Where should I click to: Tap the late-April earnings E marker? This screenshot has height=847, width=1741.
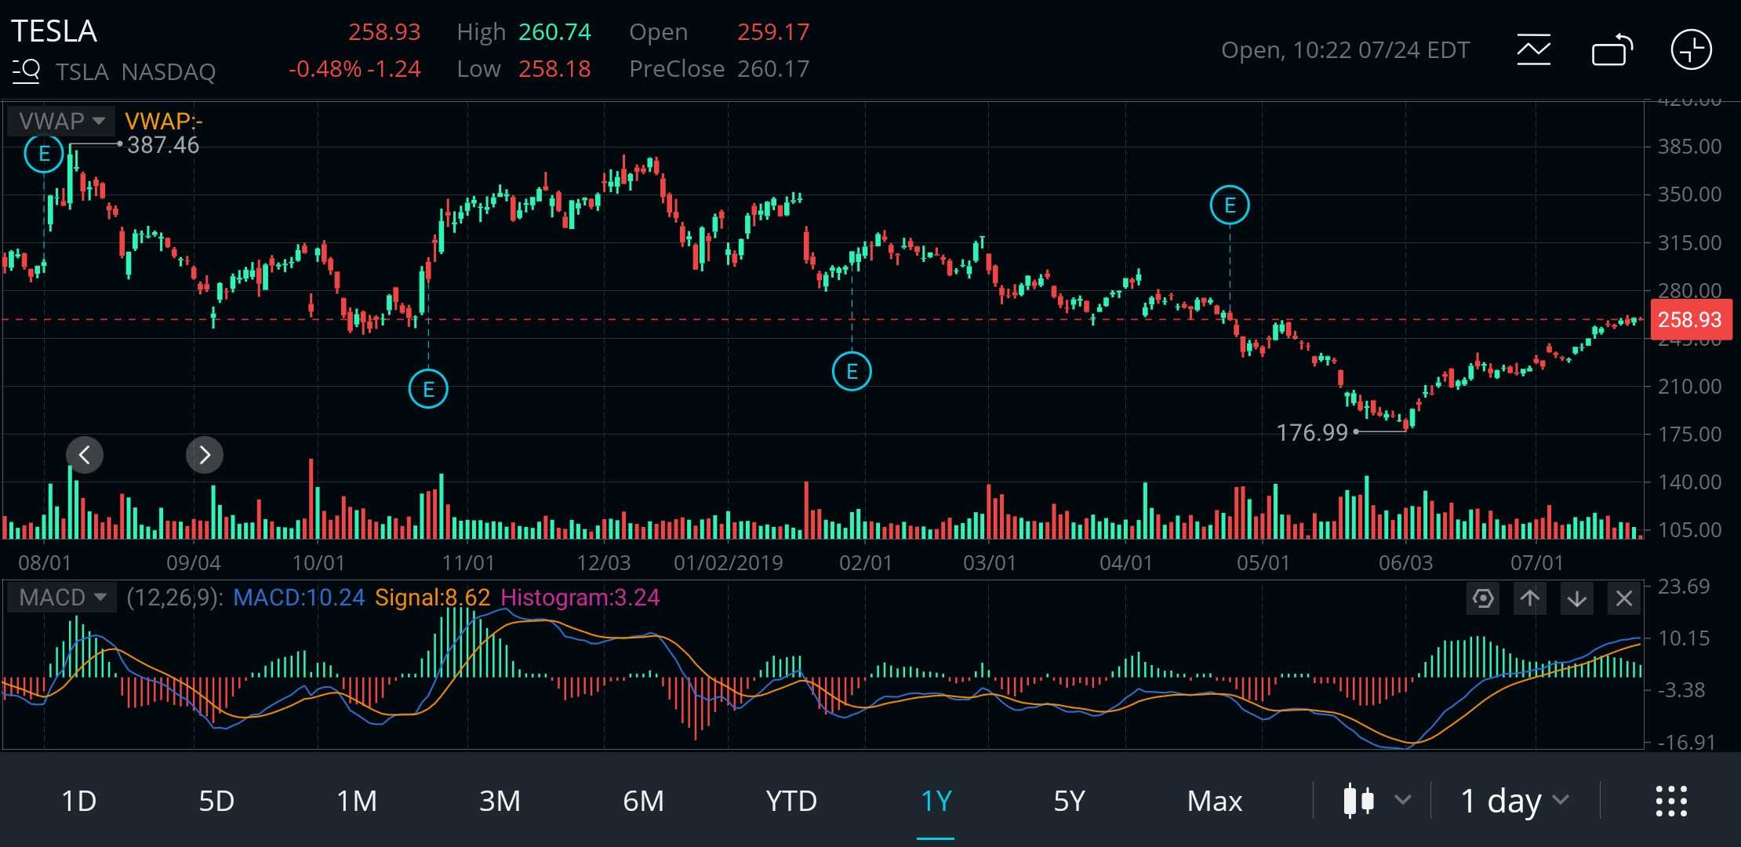tap(1230, 205)
